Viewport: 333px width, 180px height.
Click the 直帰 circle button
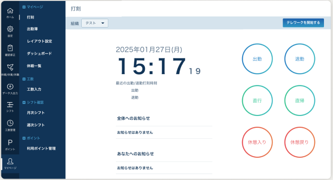(300, 100)
